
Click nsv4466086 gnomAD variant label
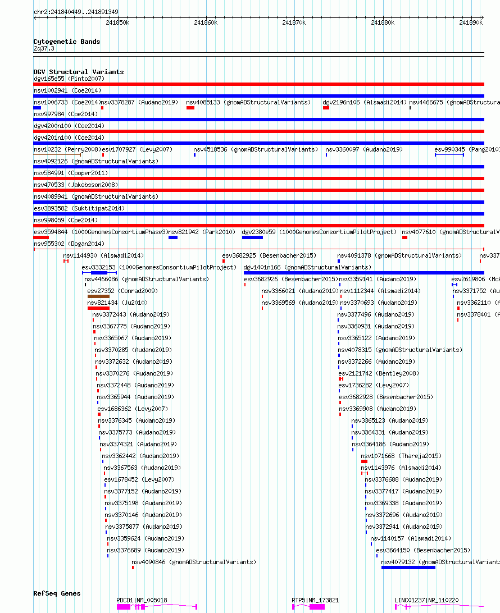pyautogui.click(x=147, y=279)
